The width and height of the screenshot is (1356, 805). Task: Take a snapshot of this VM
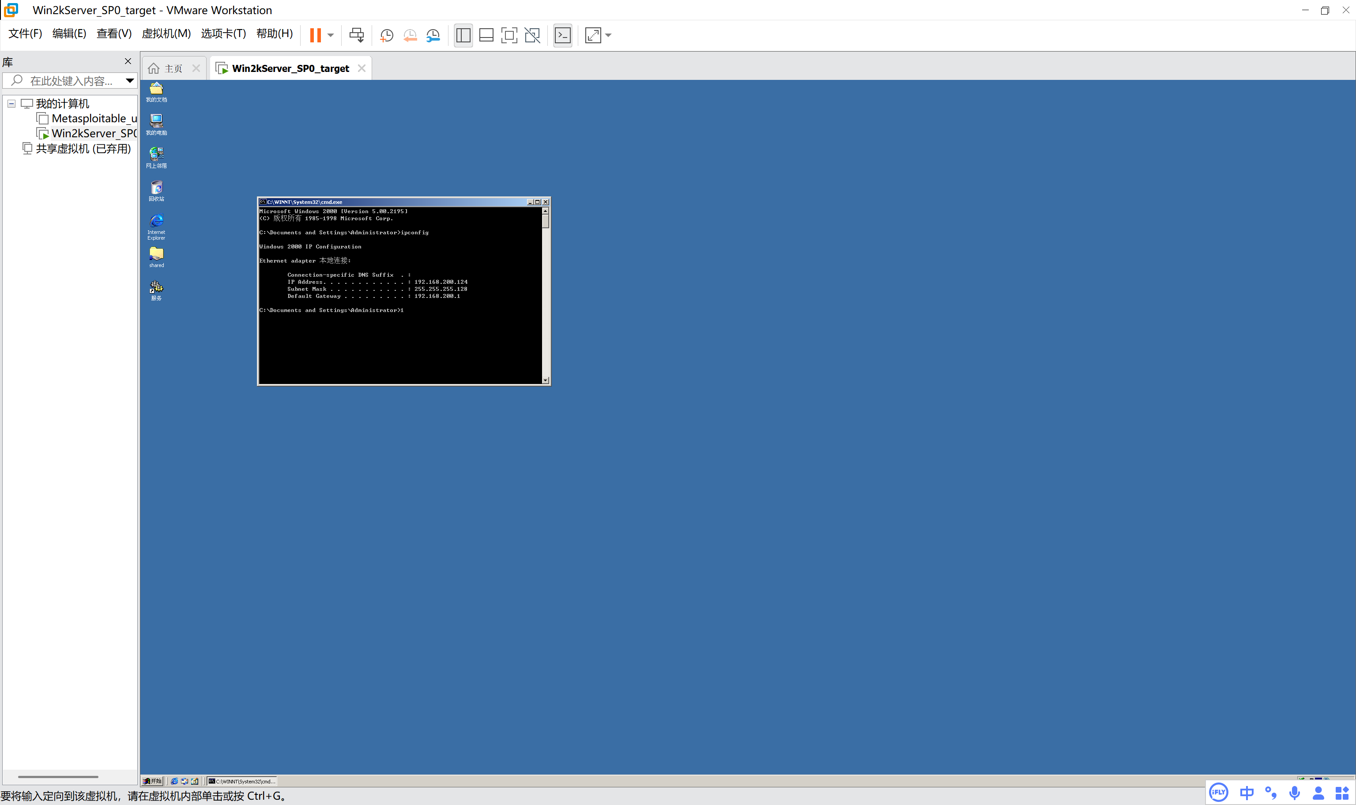click(386, 35)
